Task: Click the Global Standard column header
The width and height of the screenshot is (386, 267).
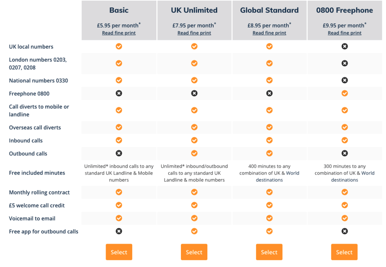Action: [x=269, y=10]
